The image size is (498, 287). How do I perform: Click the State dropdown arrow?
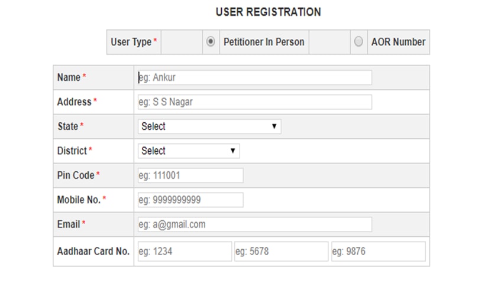pos(274,126)
